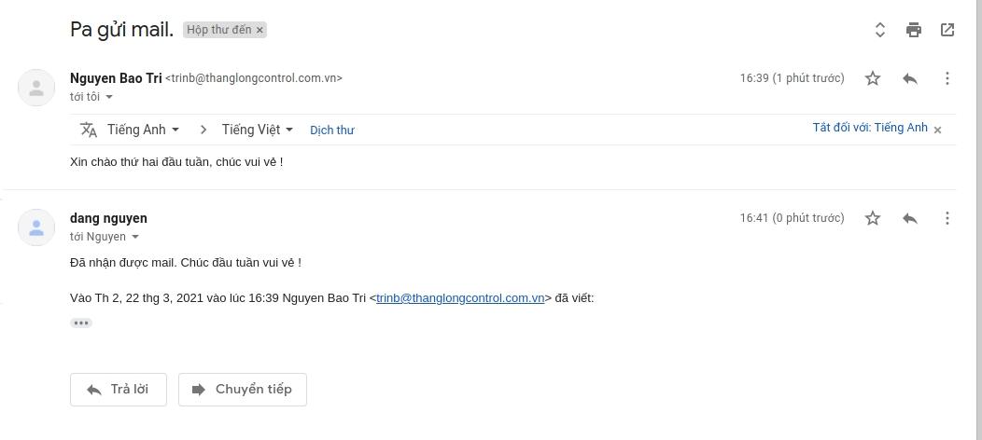Reply to Nguyen Bao Tri's message via arrow icon
The image size is (982, 440).
[x=910, y=78]
